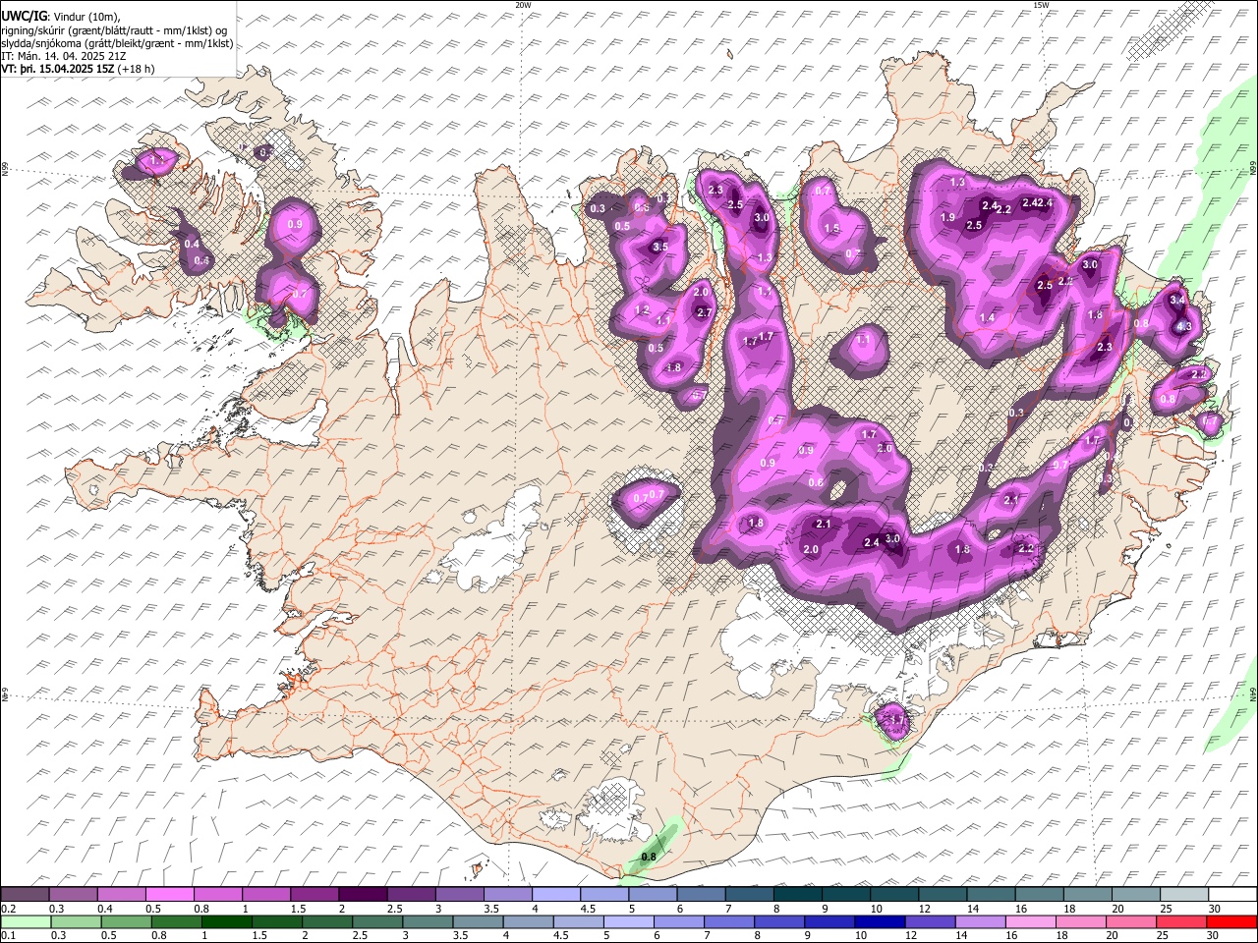Select the navy blue 10 rain legend swatch
1258x943 pixels.
[881, 921]
